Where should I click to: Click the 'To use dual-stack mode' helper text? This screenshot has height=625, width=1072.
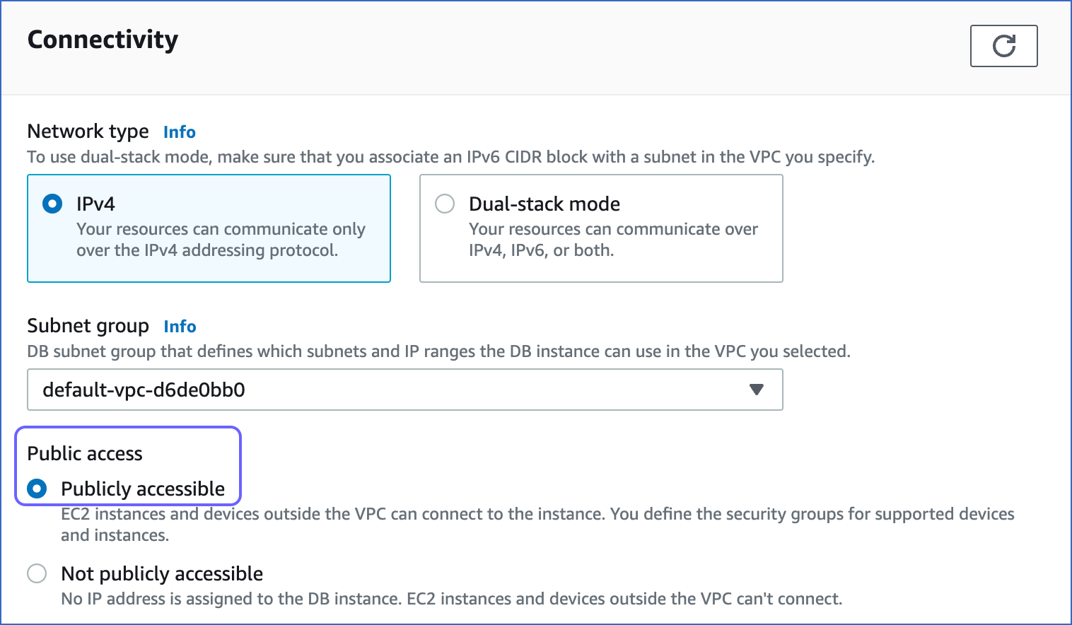[451, 157]
